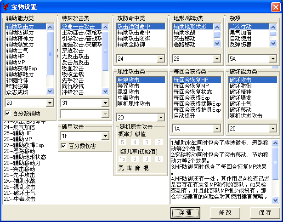The height and width of the screenshot is (222, 283).
Task: Toggle the 百分数伤害 checkbox
Action: tap(64, 146)
